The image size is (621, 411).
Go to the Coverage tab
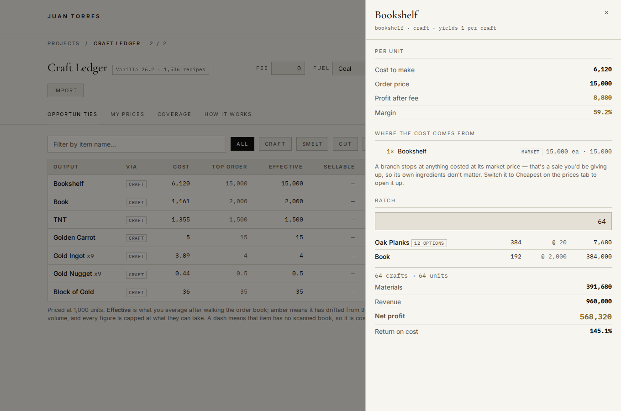pyautogui.click(x=174, y=114)
